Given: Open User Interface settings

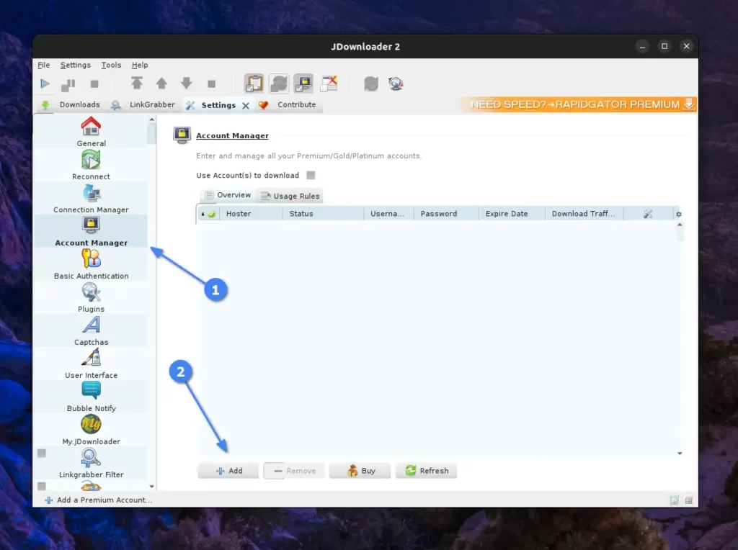Looking at the screenshot, I should point(91,364).
